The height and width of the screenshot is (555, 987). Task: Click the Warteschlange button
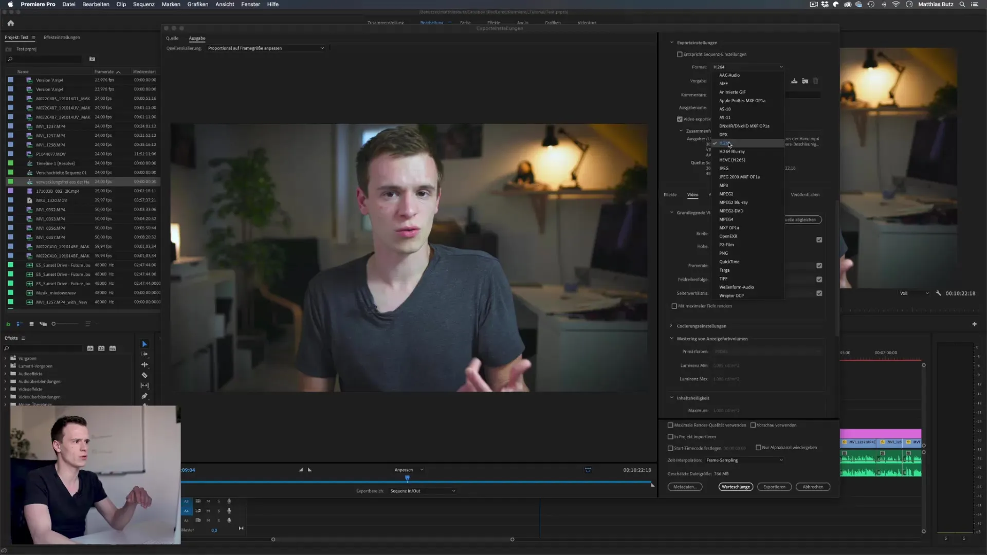pyautogui.click(x=736, y=487)
